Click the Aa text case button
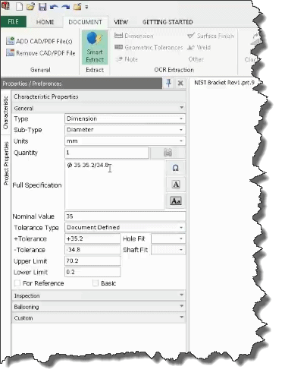Screen dimensions: 285x382 click(x=176, y=201)
